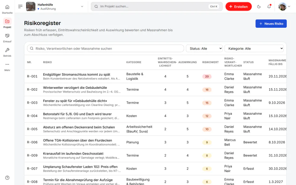The width and height of the screenshot is (296, 185).
Task: Click the risk value badge 15
Action: (207, 103)
